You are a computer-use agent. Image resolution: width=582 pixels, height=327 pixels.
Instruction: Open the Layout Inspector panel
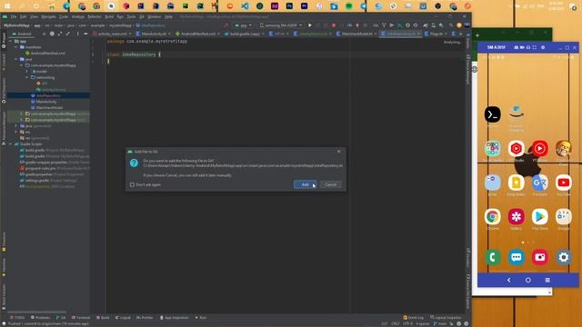[447, 318]
